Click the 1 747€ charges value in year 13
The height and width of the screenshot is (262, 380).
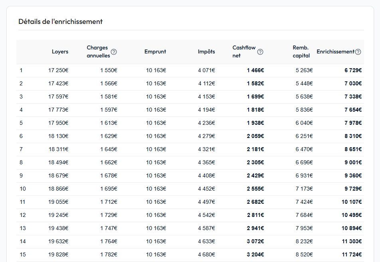pos(109,229)
